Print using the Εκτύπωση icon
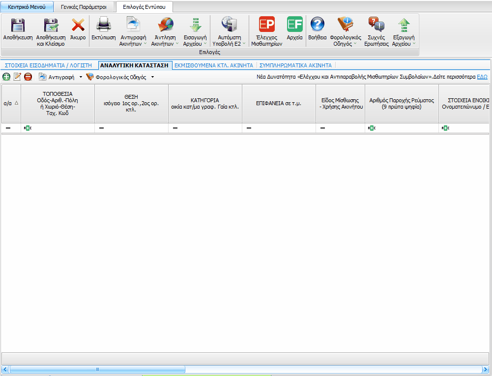492x376 pixels. tap(103, 26)
